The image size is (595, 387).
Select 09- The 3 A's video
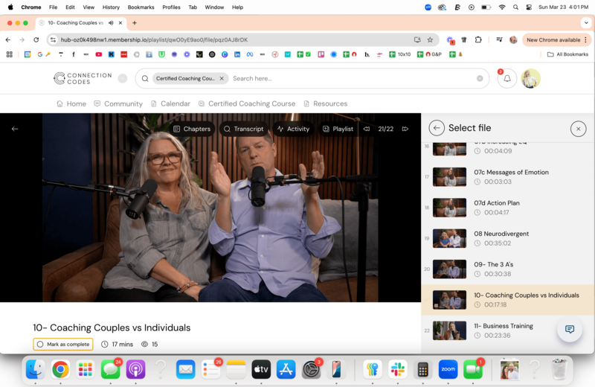click(508, 269)
